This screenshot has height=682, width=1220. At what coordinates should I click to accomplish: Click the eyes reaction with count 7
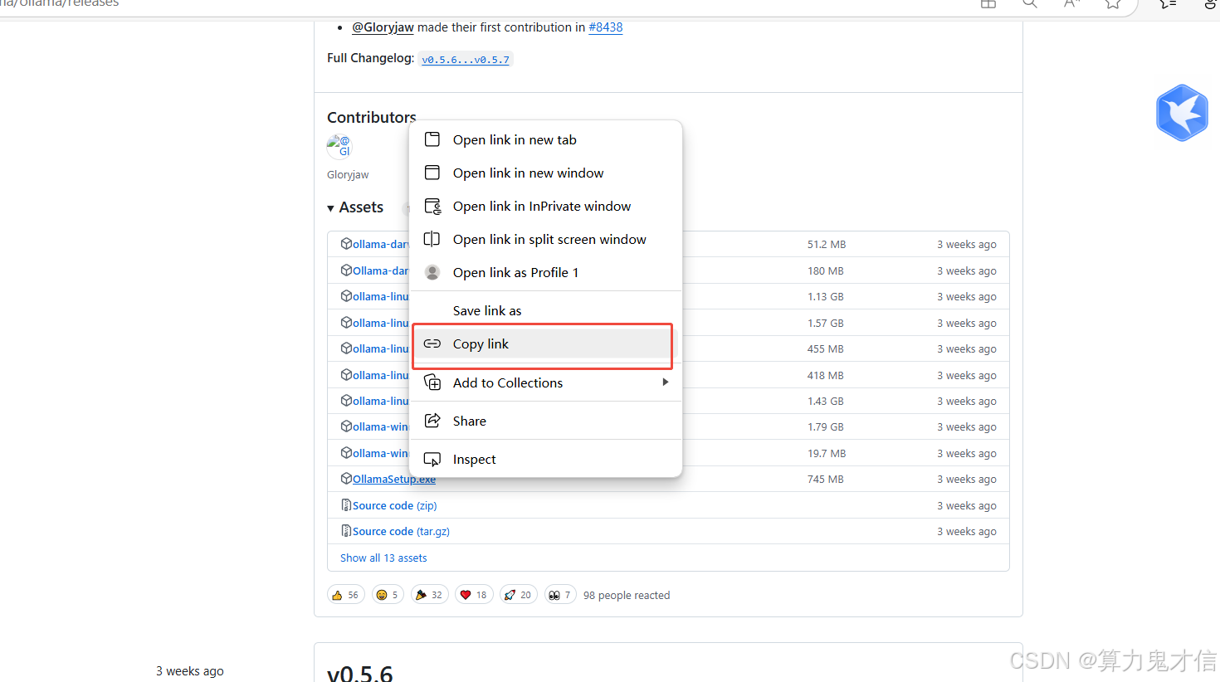[560, 595]
